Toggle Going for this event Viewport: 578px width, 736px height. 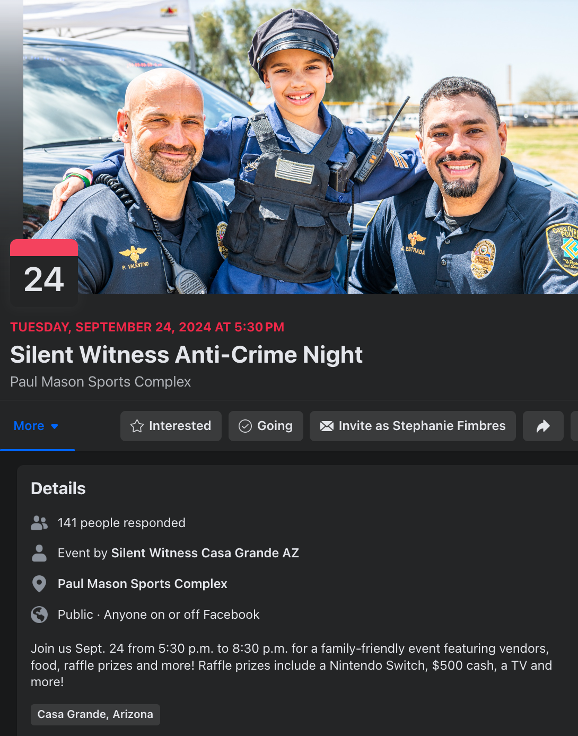[266, 426]
